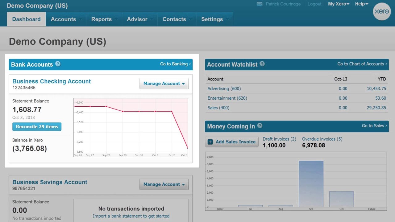Open the Advertising (600) account

pyautogui.click(x=224, y=88)
